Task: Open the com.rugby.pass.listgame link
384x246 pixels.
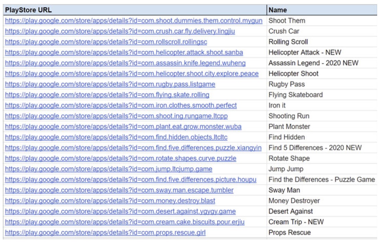Action: 110,84
